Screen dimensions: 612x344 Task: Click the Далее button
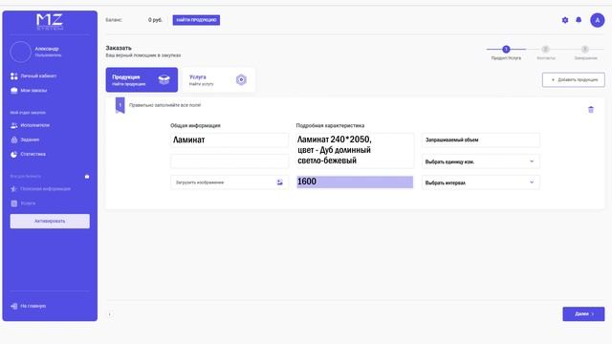583,314
